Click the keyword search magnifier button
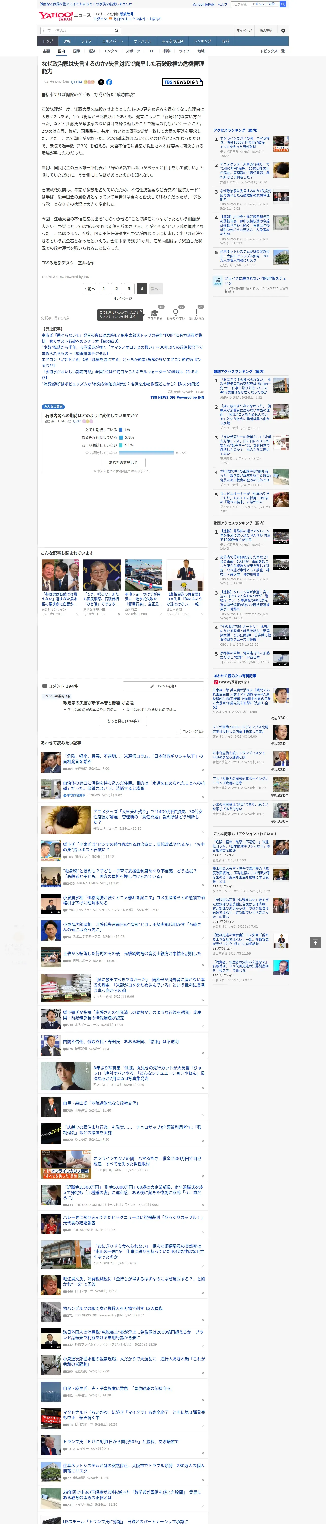This screenshot has width=326, height=1524. coord(117,30)
